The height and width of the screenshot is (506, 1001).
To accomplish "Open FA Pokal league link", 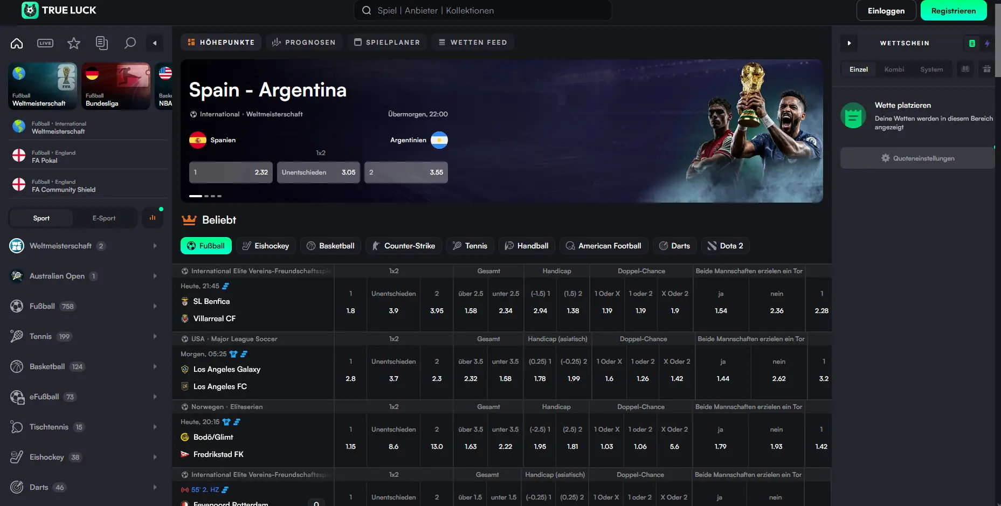I will [88, 157].
